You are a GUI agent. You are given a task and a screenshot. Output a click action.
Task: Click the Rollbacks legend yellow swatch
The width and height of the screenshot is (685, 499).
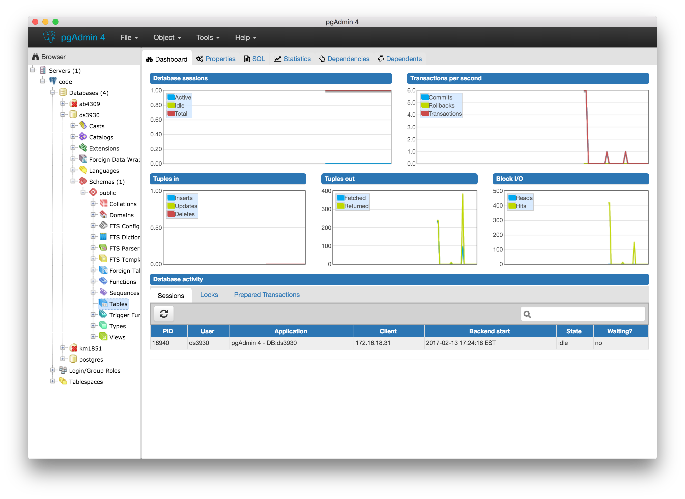[x=425, y=105]
